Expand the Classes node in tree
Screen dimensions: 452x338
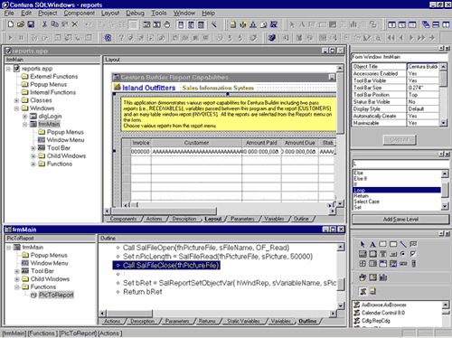point(17,100)
